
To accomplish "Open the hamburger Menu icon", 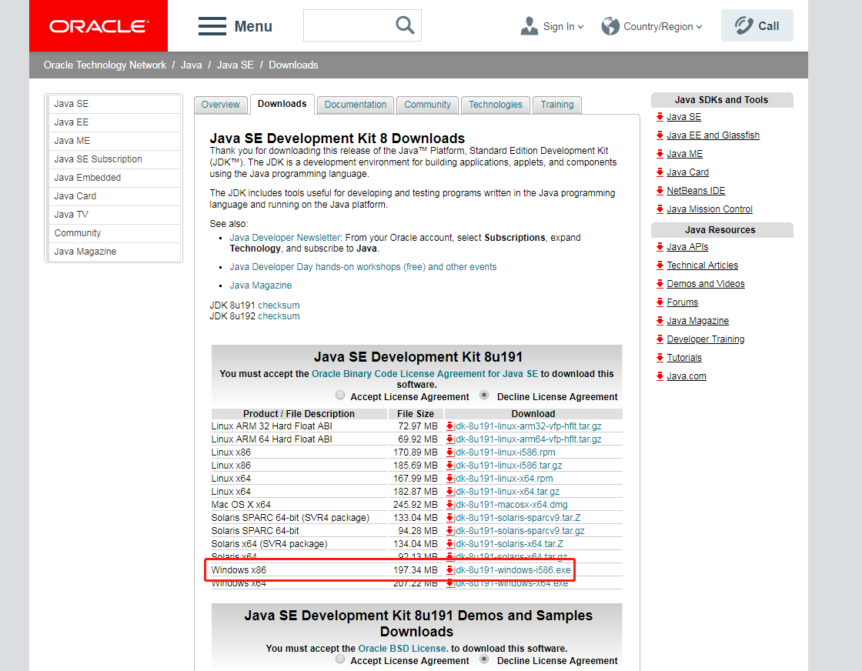I will [x=212, y=26].
